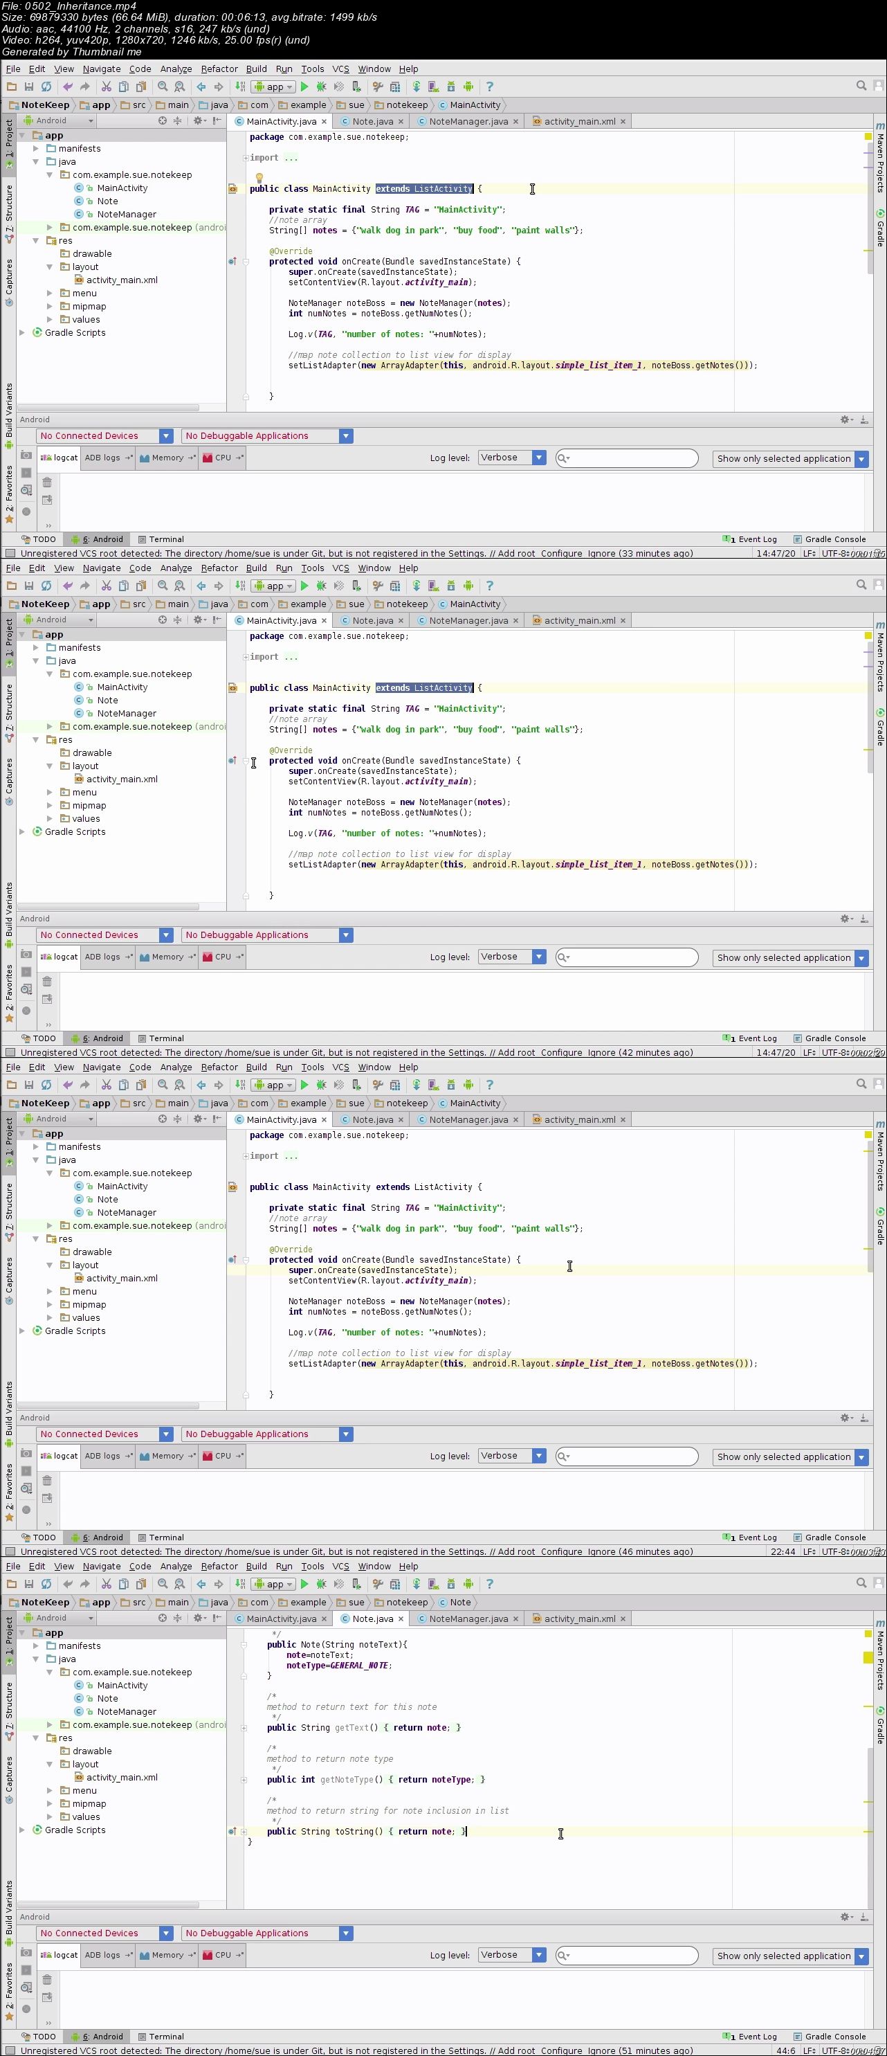Open the No Debuggable Applications dropdown in the second frame

pos(267,935)
